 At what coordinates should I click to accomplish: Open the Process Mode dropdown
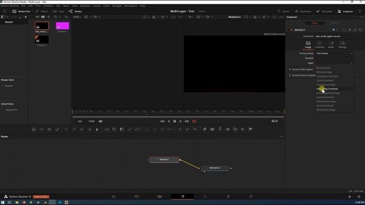pyautogui.click(x=334, y=54)
